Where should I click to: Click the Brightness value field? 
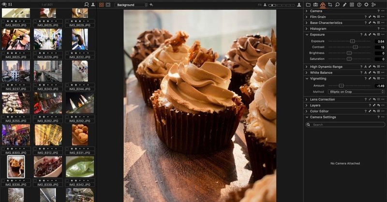click(x=380, y=53)
